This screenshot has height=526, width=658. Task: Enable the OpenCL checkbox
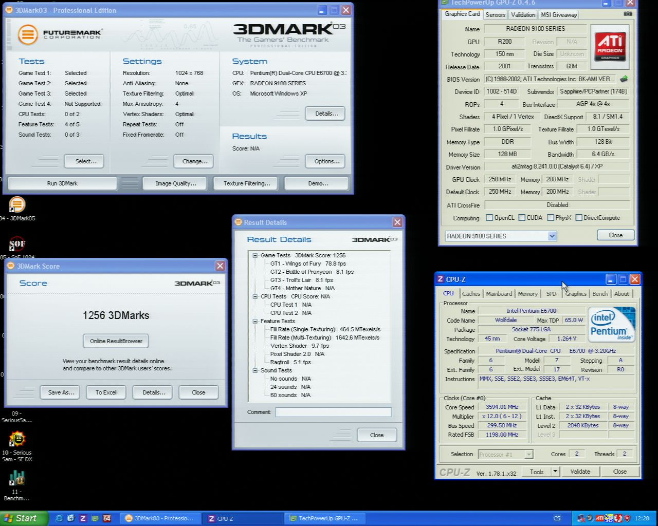pos(489,218)
